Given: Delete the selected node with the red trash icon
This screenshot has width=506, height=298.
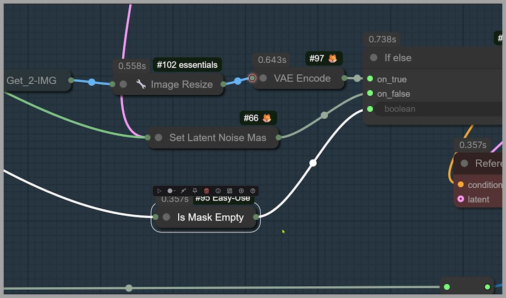Looking at the screenshot, I should [206, 191].
